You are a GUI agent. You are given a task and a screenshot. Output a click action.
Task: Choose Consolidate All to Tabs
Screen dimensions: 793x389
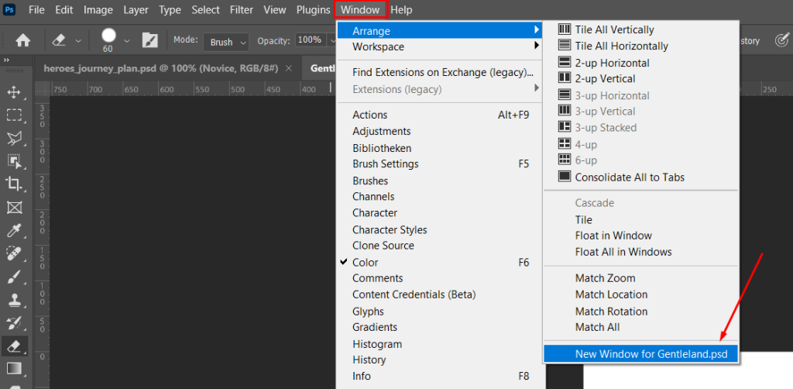point(629,177)
